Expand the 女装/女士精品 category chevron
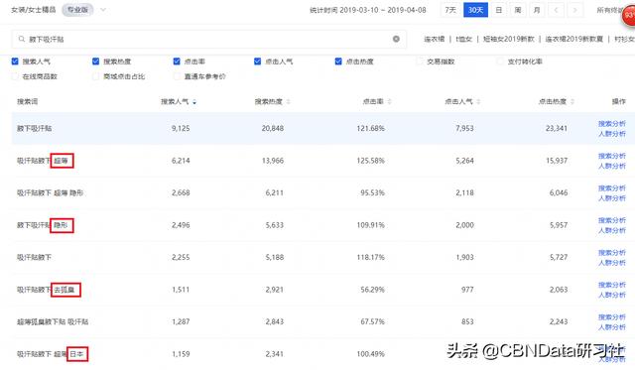Image resolution: width=635 pixels, height=370 pixels. point(103,10)
